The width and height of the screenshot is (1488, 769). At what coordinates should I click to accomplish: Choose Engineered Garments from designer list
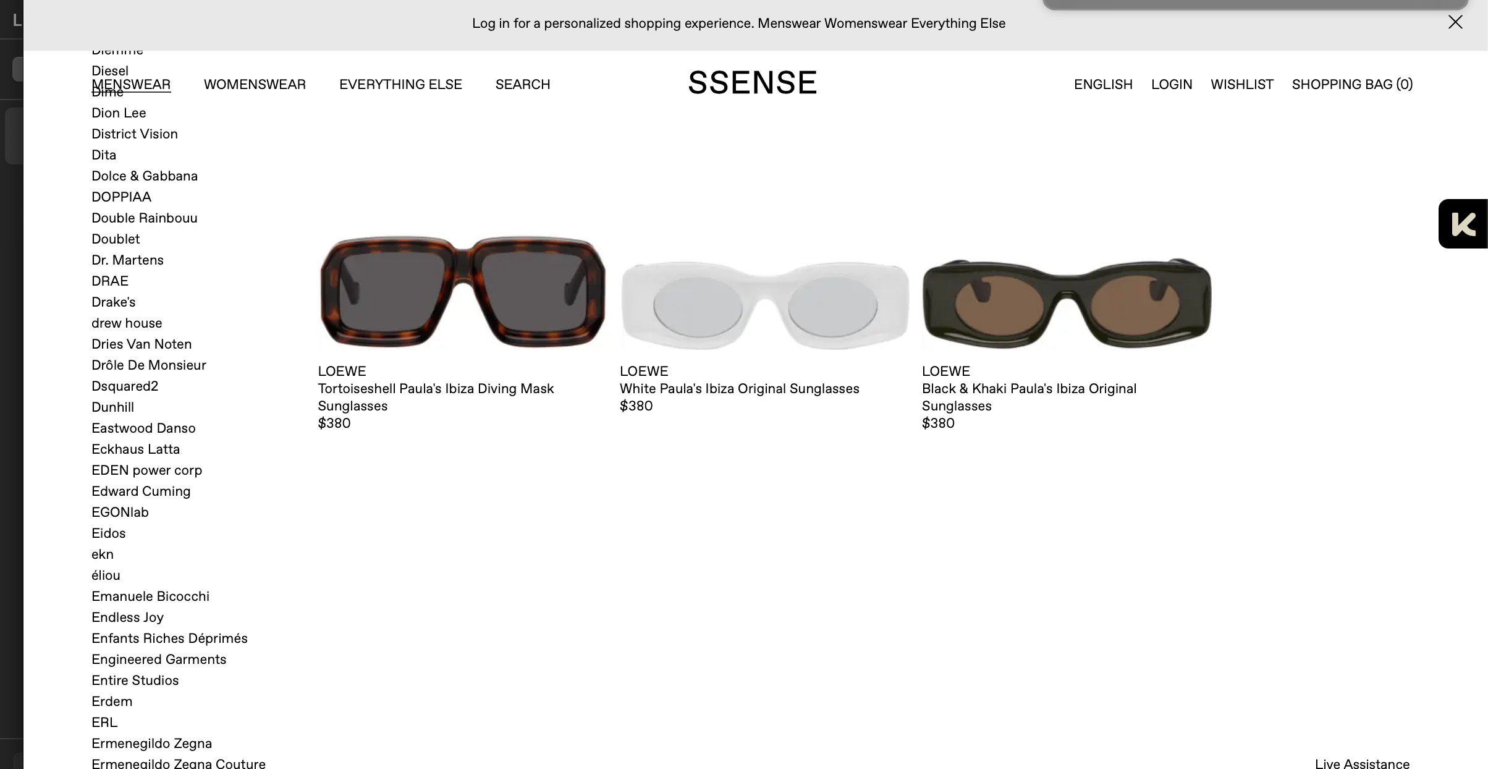coord(159,660)
